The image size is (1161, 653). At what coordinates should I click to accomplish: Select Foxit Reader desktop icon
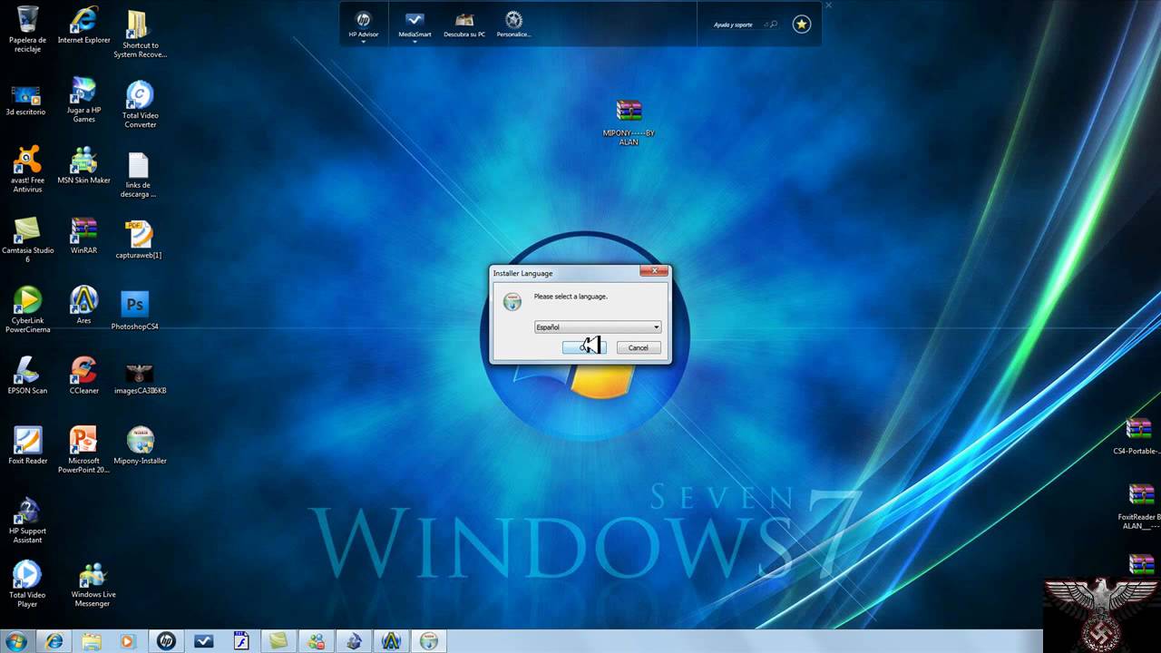click(x=27, y=445)
